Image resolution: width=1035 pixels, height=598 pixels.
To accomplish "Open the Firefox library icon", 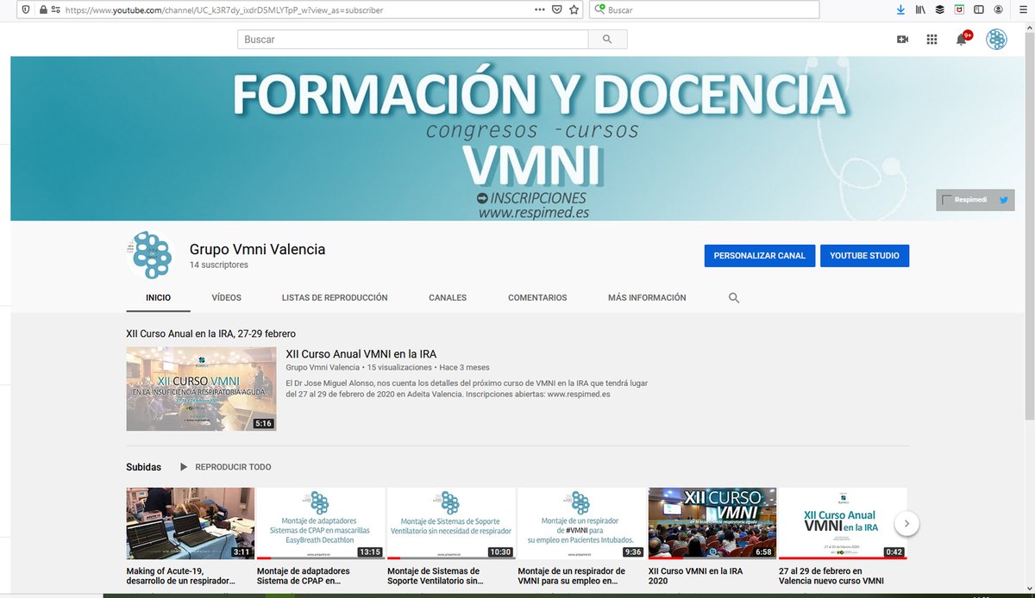I will click(920, 10).
